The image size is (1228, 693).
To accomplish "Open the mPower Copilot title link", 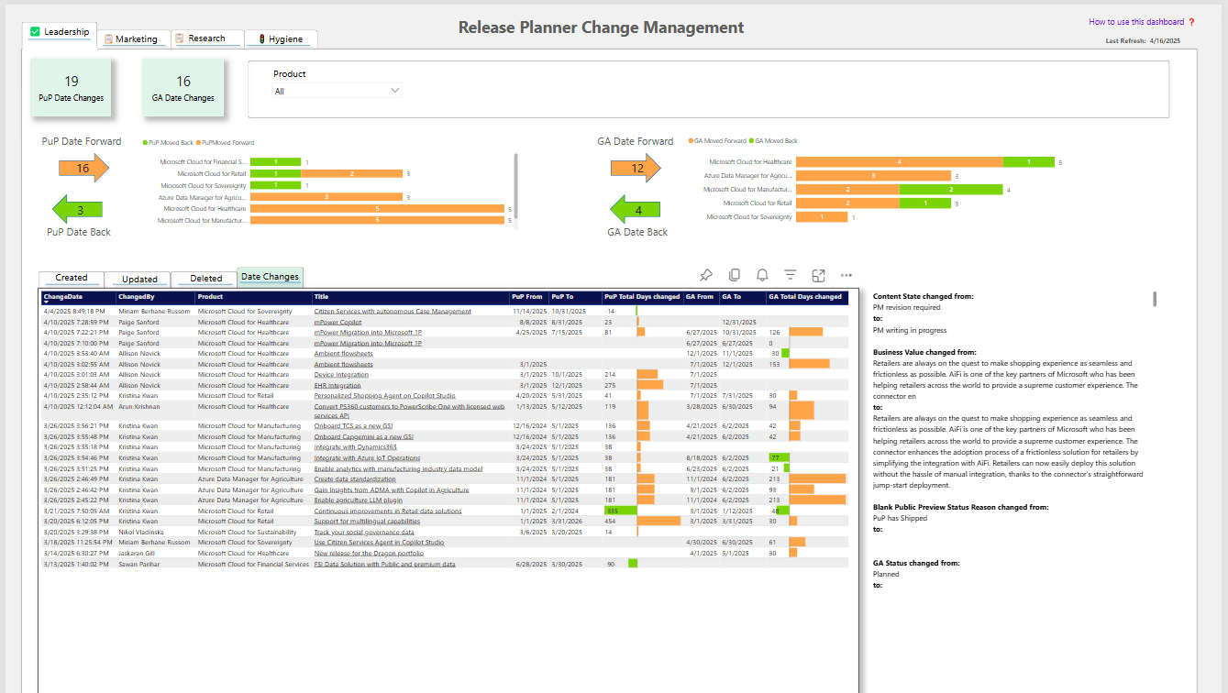I will (339, 323).
